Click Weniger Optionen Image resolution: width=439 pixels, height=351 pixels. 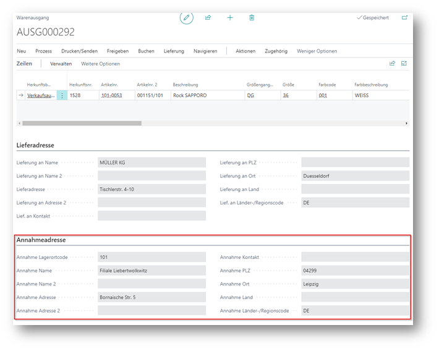(317, 51)
